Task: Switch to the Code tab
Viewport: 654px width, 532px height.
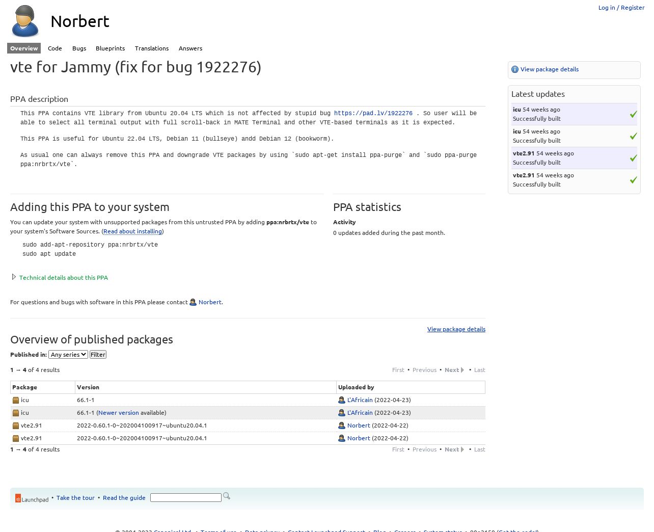Action: point(55,48)
